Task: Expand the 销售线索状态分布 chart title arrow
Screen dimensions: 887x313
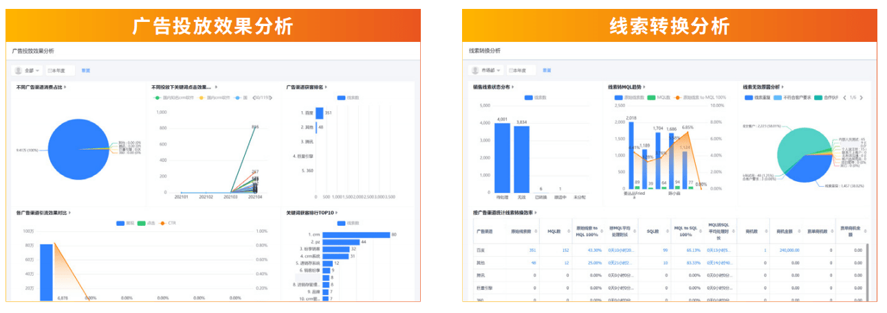Action: 513,87
